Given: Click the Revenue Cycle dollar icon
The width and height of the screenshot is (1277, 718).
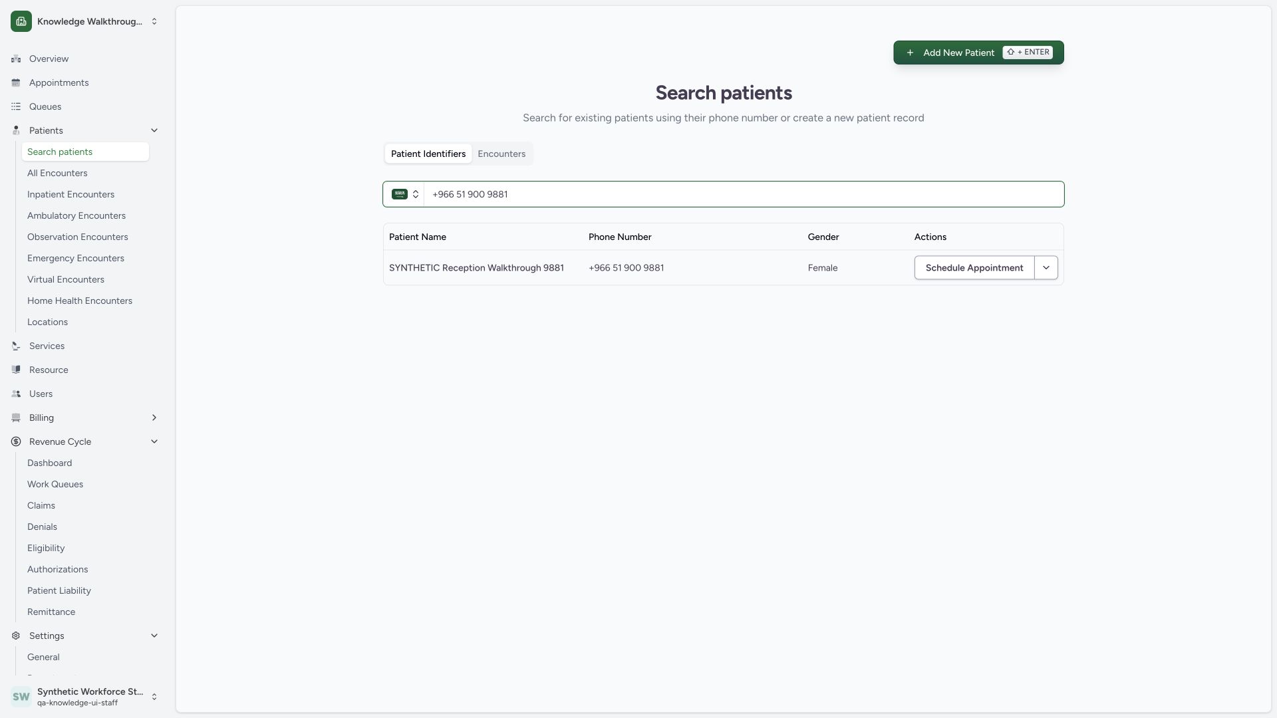Looking at the screenshot, I should (x=16, y=441).
